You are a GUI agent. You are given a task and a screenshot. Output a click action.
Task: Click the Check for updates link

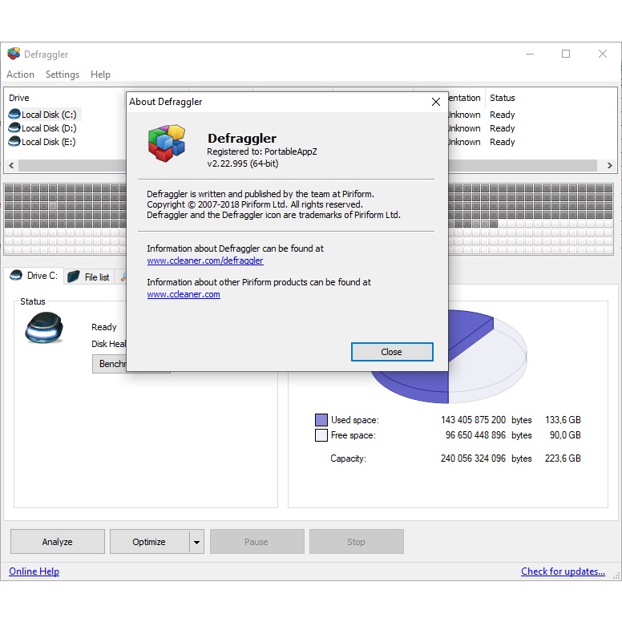pyautogui.click(x=563, y=572)
